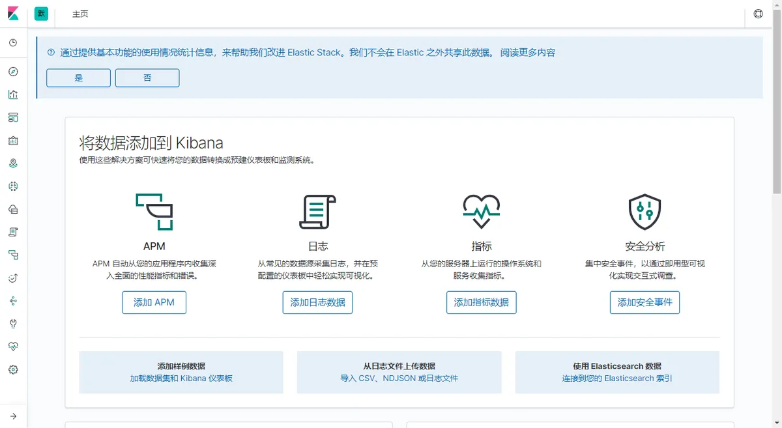
Task: Open Infrastructure icon in sidebar
Action: (x=13, y=209)
